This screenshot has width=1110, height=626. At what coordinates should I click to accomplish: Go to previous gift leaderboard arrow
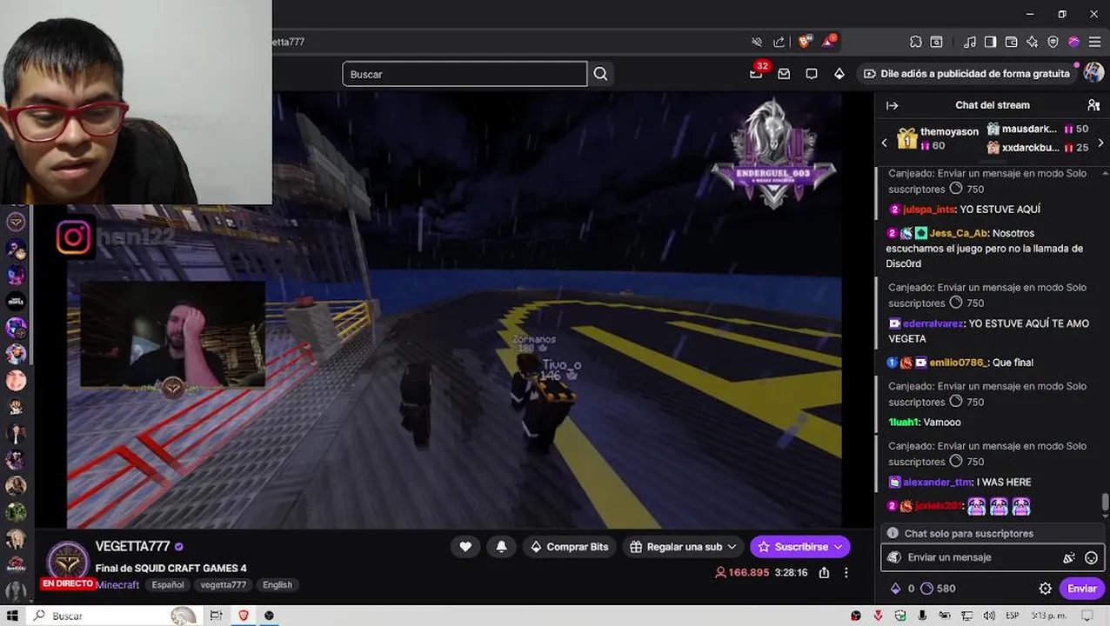[885, 143]
